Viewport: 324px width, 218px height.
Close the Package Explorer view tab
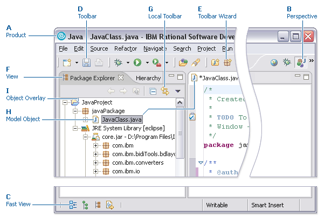click(121, 78)
